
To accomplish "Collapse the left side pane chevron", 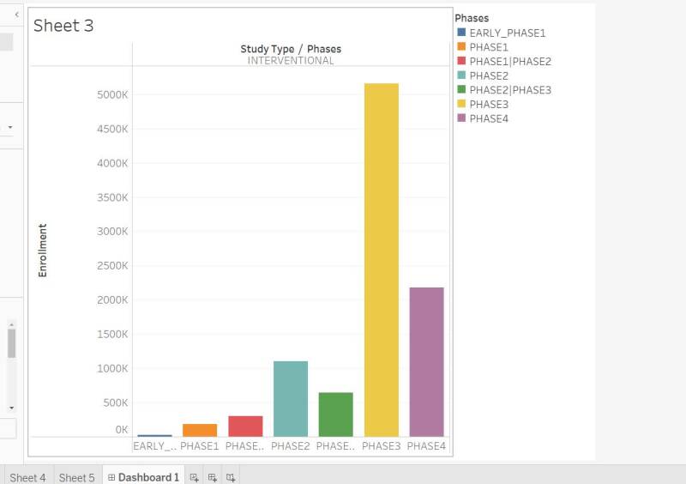I will click(x=16, y=15).
